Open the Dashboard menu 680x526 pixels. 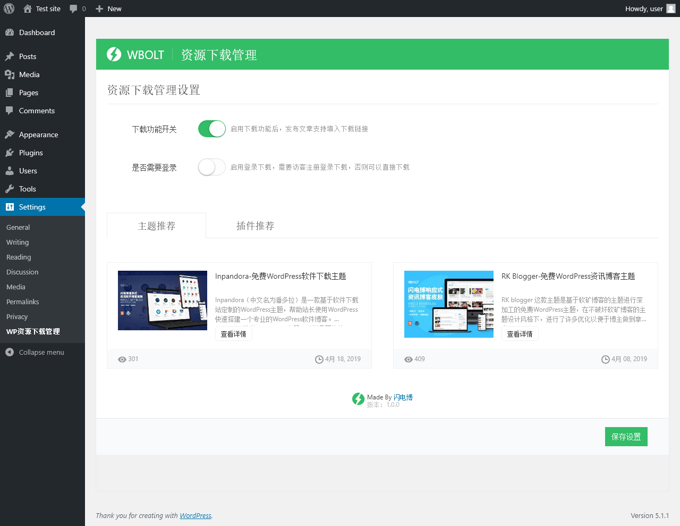click(x=42, y=32)
